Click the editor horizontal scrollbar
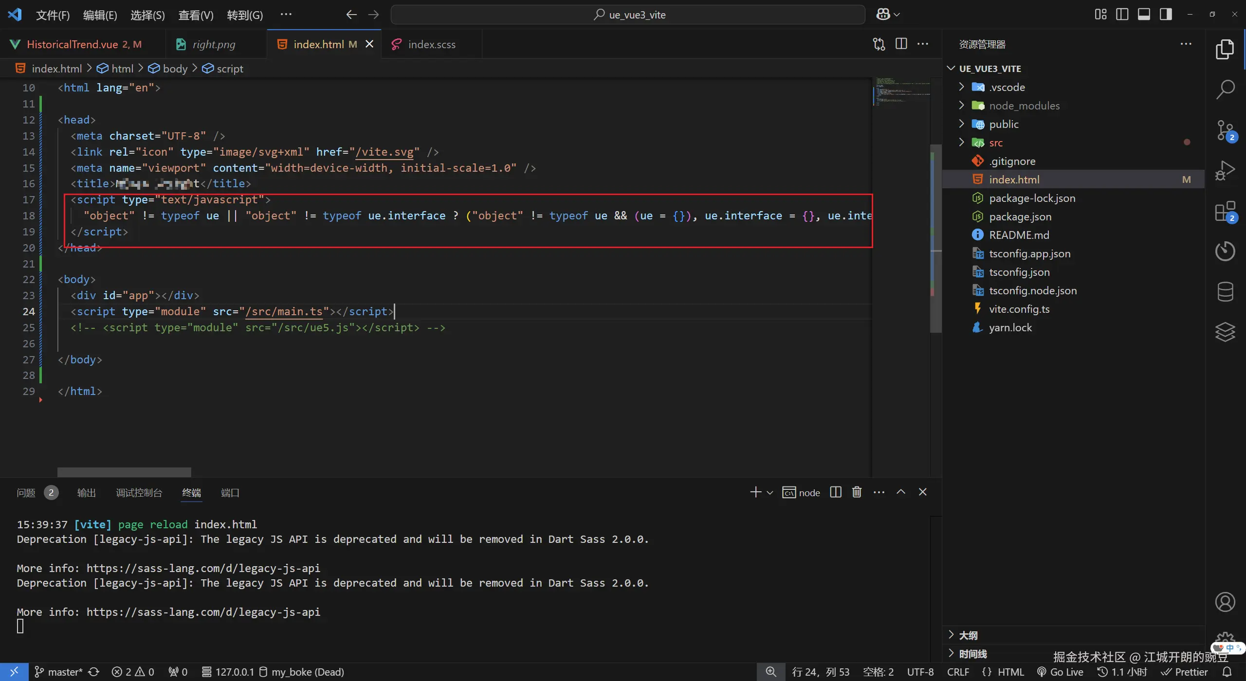 point(124,472)
